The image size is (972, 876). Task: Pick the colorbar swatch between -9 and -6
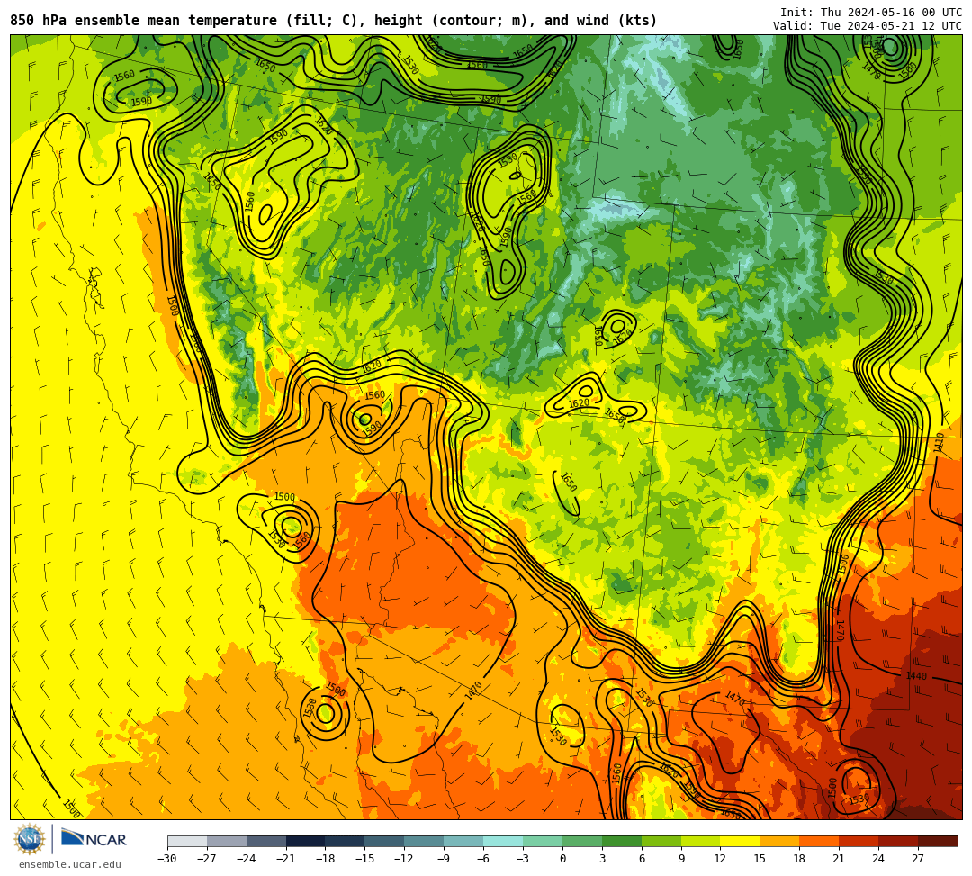pos(463,841)
